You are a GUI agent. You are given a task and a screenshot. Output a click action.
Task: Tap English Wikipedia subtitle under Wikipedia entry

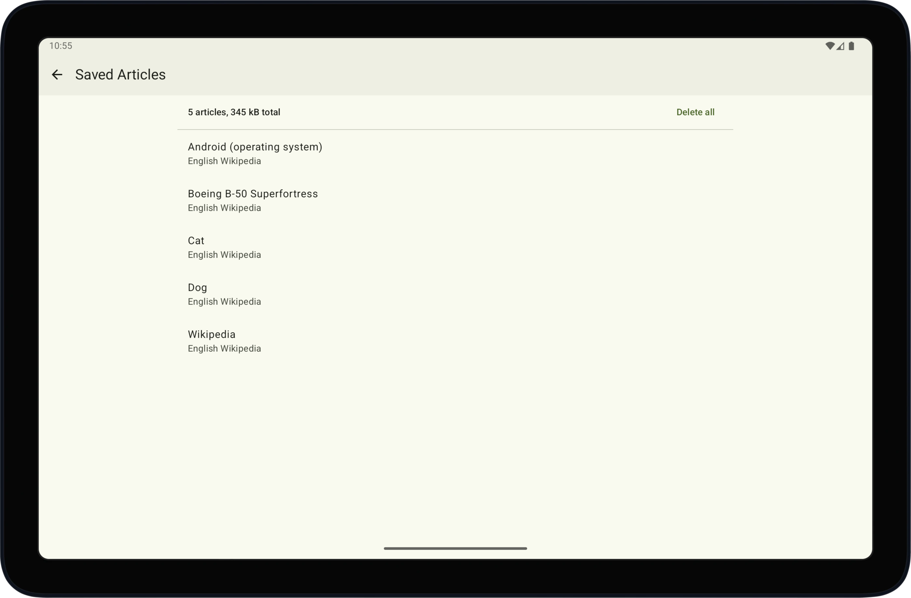coord(224,349)
